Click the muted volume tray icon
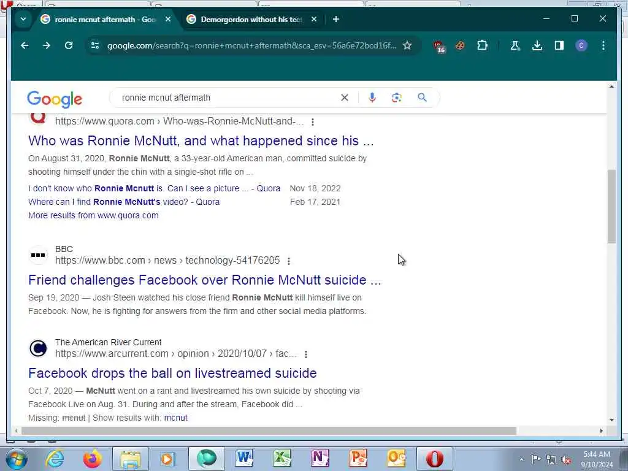 coord(566,459)
